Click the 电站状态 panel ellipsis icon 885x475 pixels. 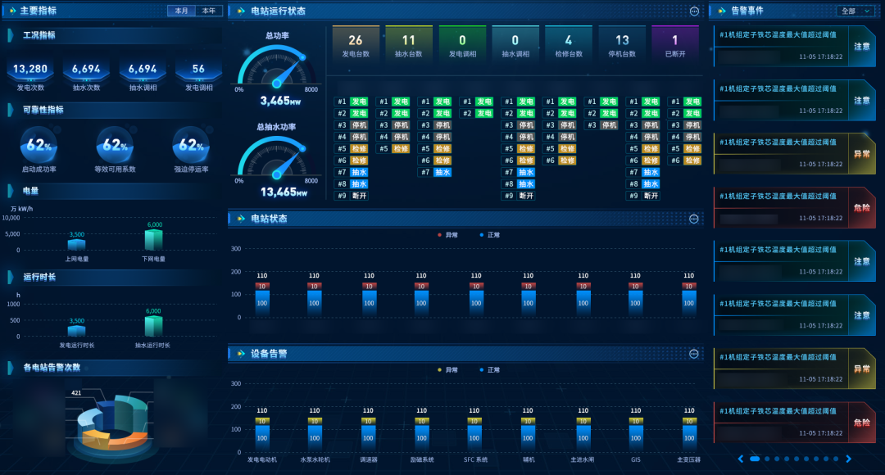point(694,219)
